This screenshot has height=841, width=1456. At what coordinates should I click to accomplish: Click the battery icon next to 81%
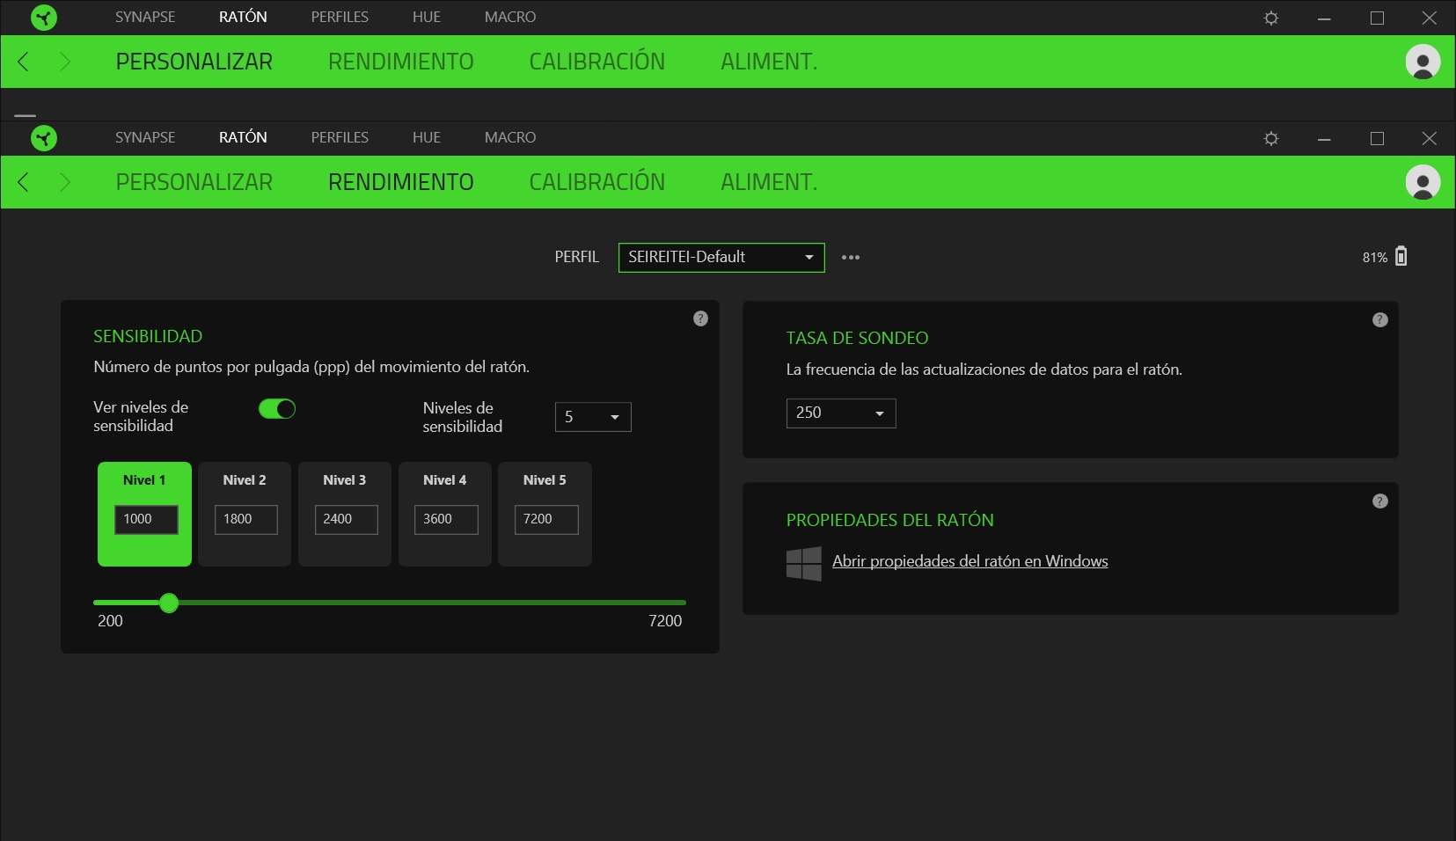(x=1401, y=256)
